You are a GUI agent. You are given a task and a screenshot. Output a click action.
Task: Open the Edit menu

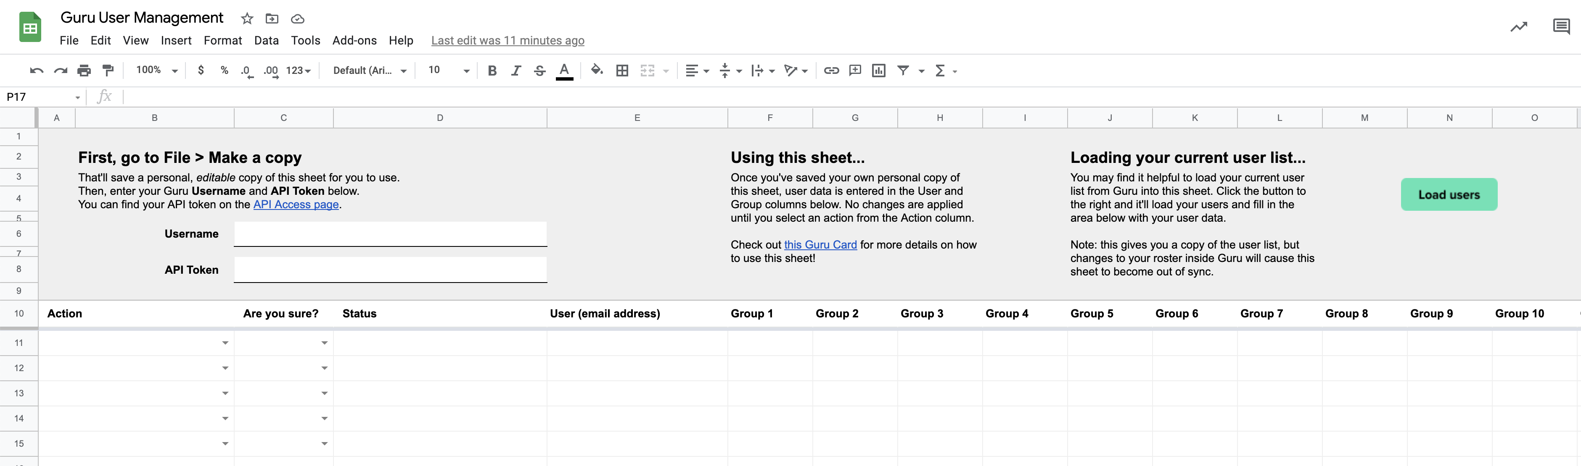(100, 40)
